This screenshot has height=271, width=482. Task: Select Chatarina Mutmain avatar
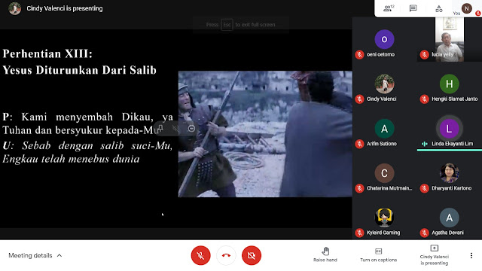tap(384, 173)
